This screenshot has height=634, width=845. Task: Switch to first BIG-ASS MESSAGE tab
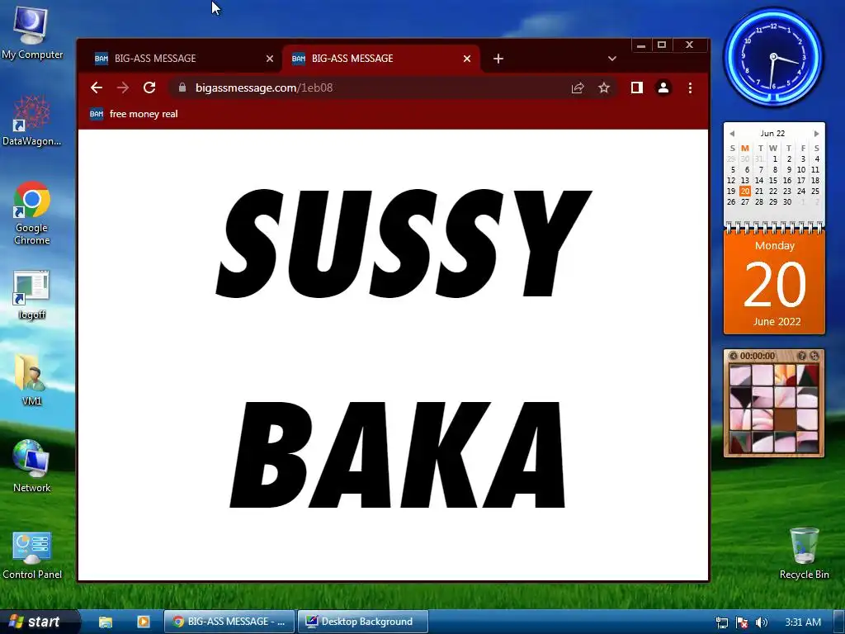pyautogui.click(x=183, y=59)
